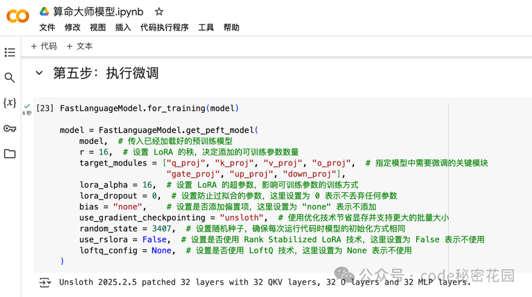Star the notebook 算命大师模型.ipynb

click(159, 12)
